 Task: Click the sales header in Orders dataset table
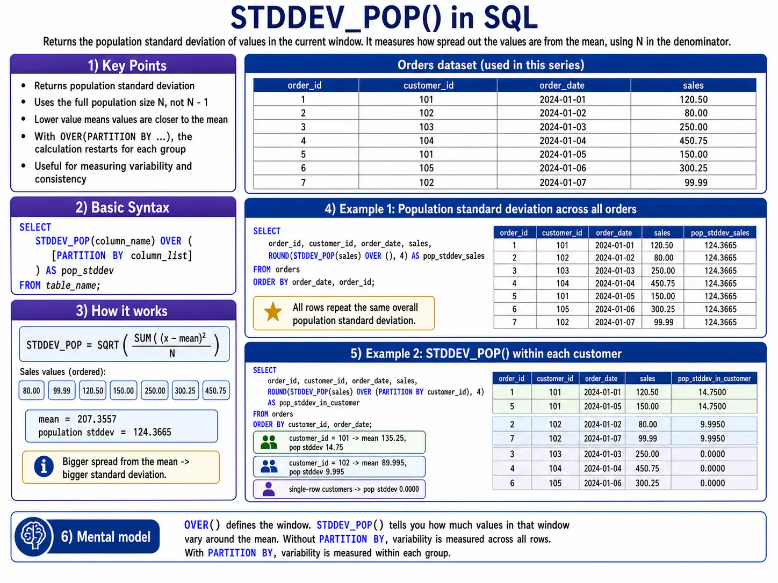point(693,85)
